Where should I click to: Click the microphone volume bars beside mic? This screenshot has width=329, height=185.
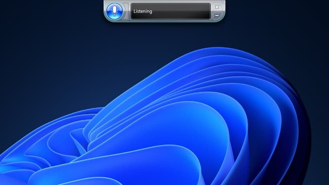[x=125, y=11]
